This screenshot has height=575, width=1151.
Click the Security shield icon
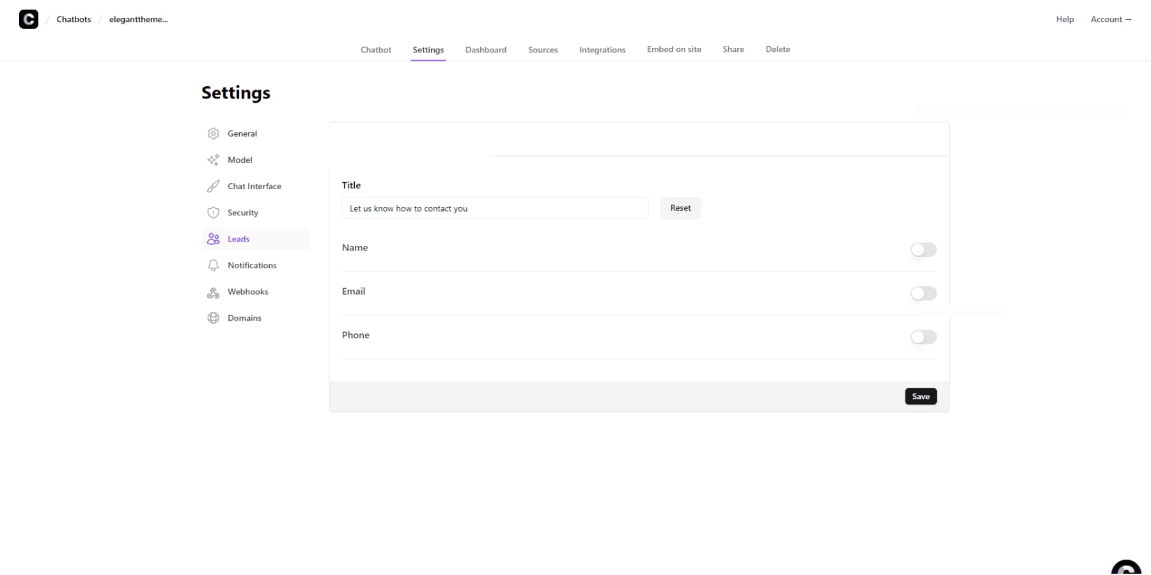(x=214, y=212)
